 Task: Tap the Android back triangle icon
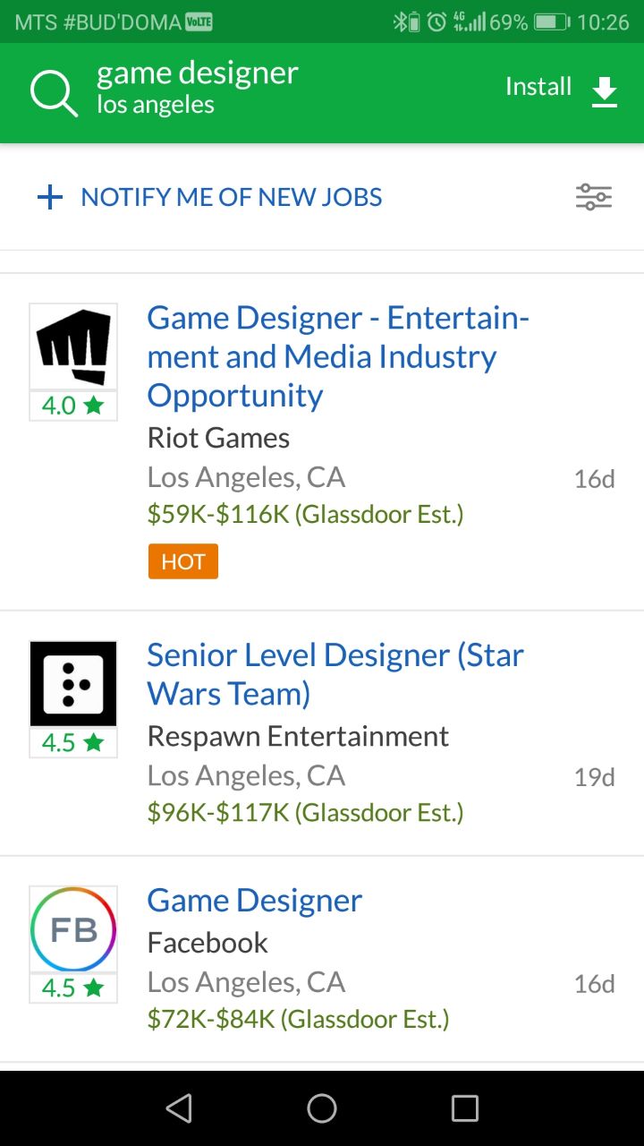(179, 1108)
